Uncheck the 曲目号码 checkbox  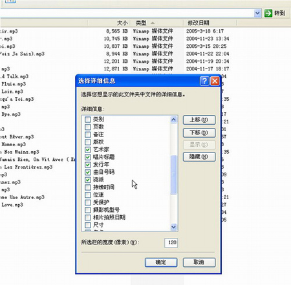[x=88, y=172]
